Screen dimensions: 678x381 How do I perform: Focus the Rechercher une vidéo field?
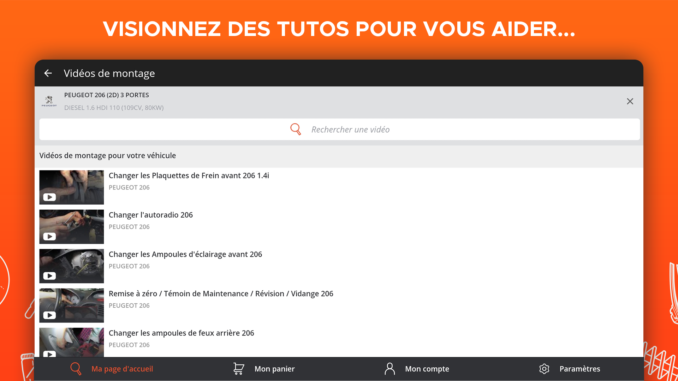tap(350, 129)
